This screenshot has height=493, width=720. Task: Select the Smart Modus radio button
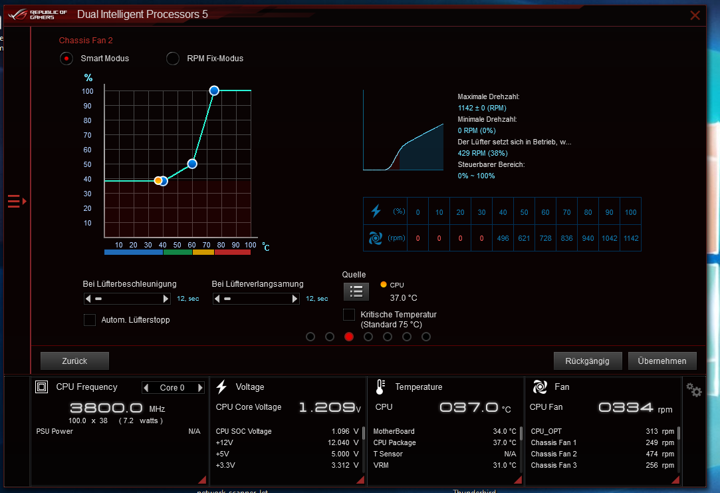coord(66,59)
